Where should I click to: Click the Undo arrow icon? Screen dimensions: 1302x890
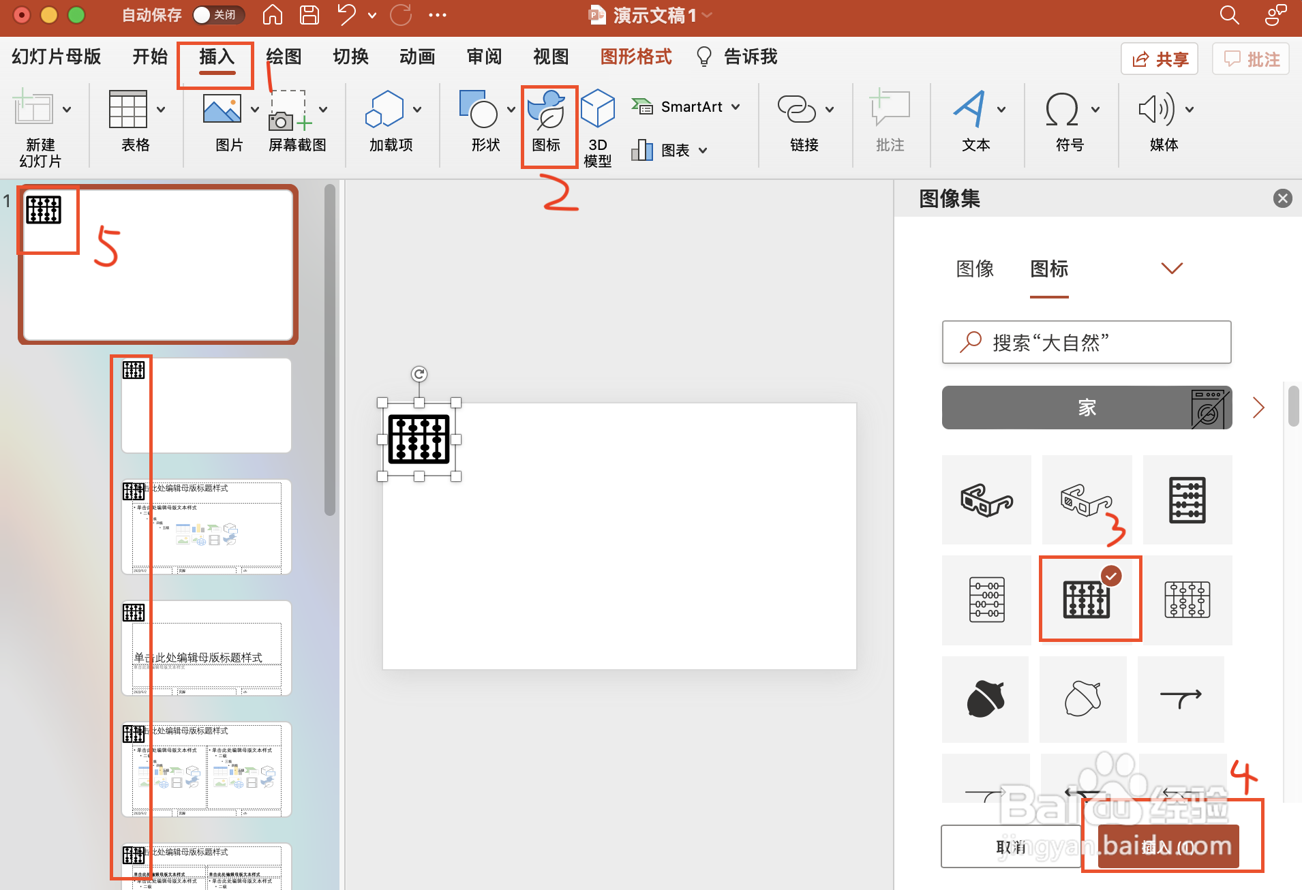point(347,14)
